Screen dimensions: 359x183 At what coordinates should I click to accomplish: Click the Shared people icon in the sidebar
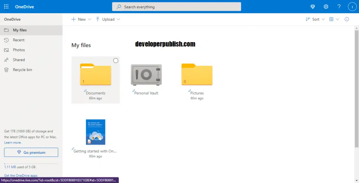tap(6, 60)
